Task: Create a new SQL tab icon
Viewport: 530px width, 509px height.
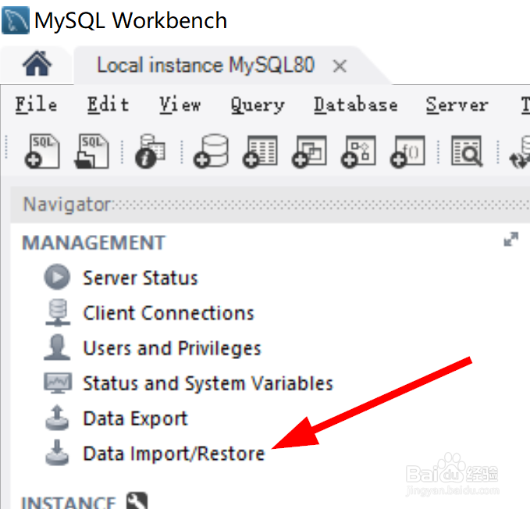Action: 42,151
